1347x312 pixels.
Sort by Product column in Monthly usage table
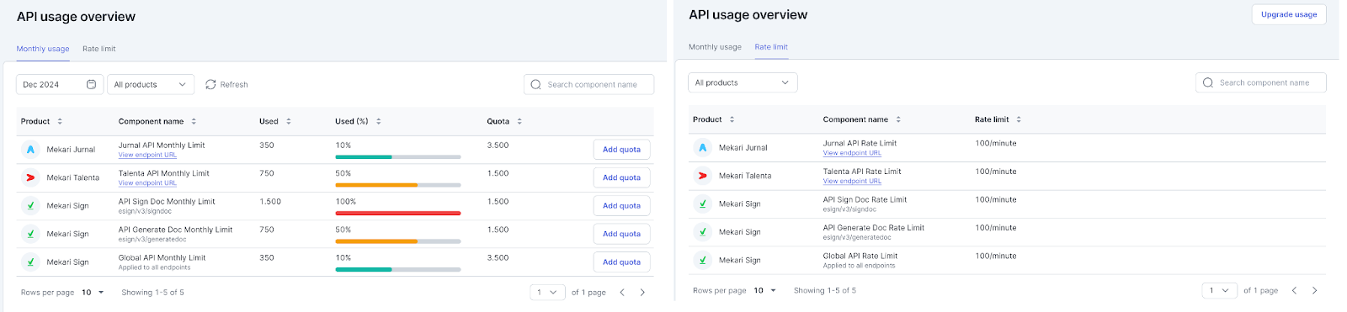tap(60, 121)
